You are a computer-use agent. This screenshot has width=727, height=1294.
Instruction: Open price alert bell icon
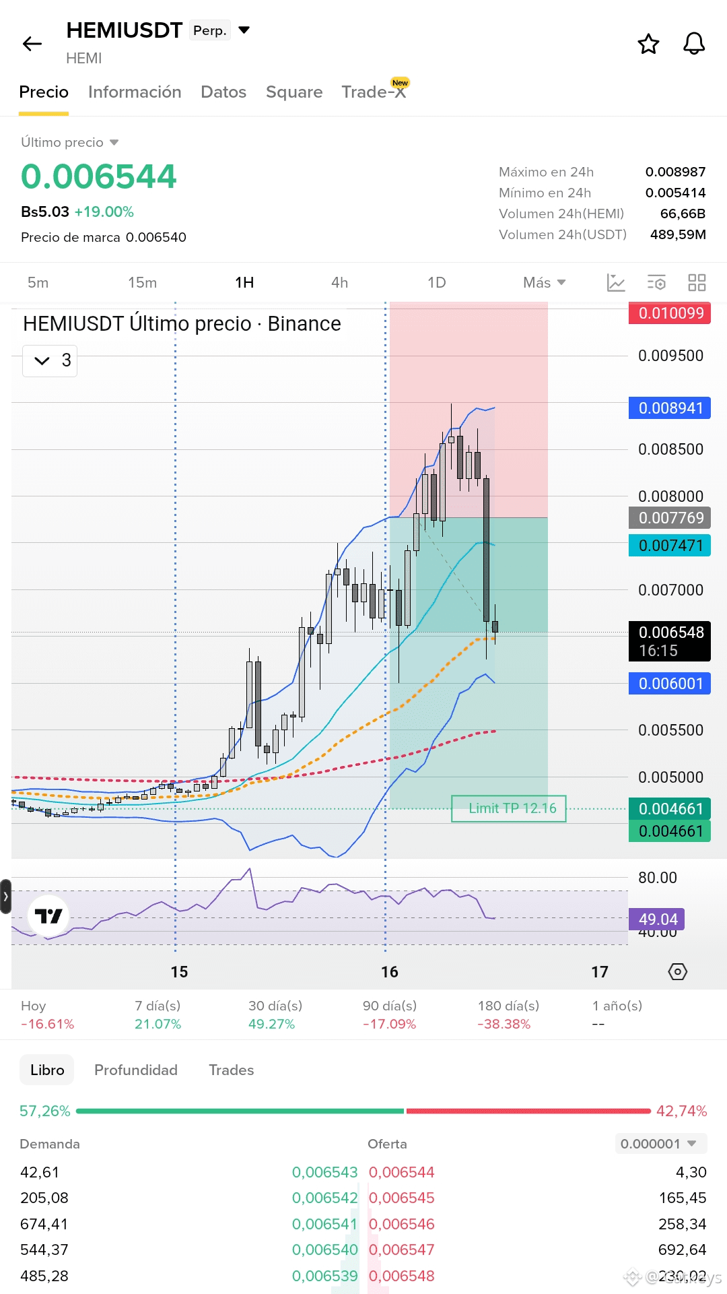point(694,44)
